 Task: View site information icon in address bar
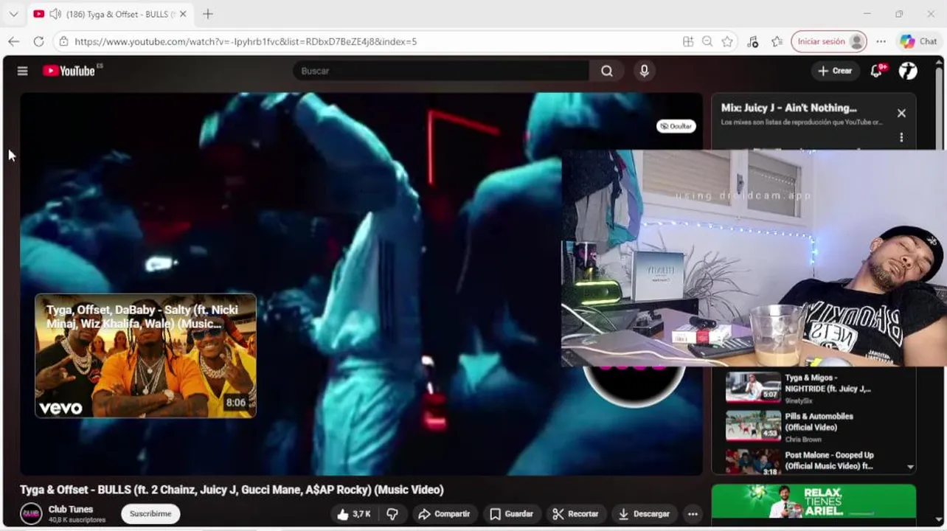coord(64,41)
